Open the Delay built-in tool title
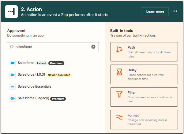 132,70
